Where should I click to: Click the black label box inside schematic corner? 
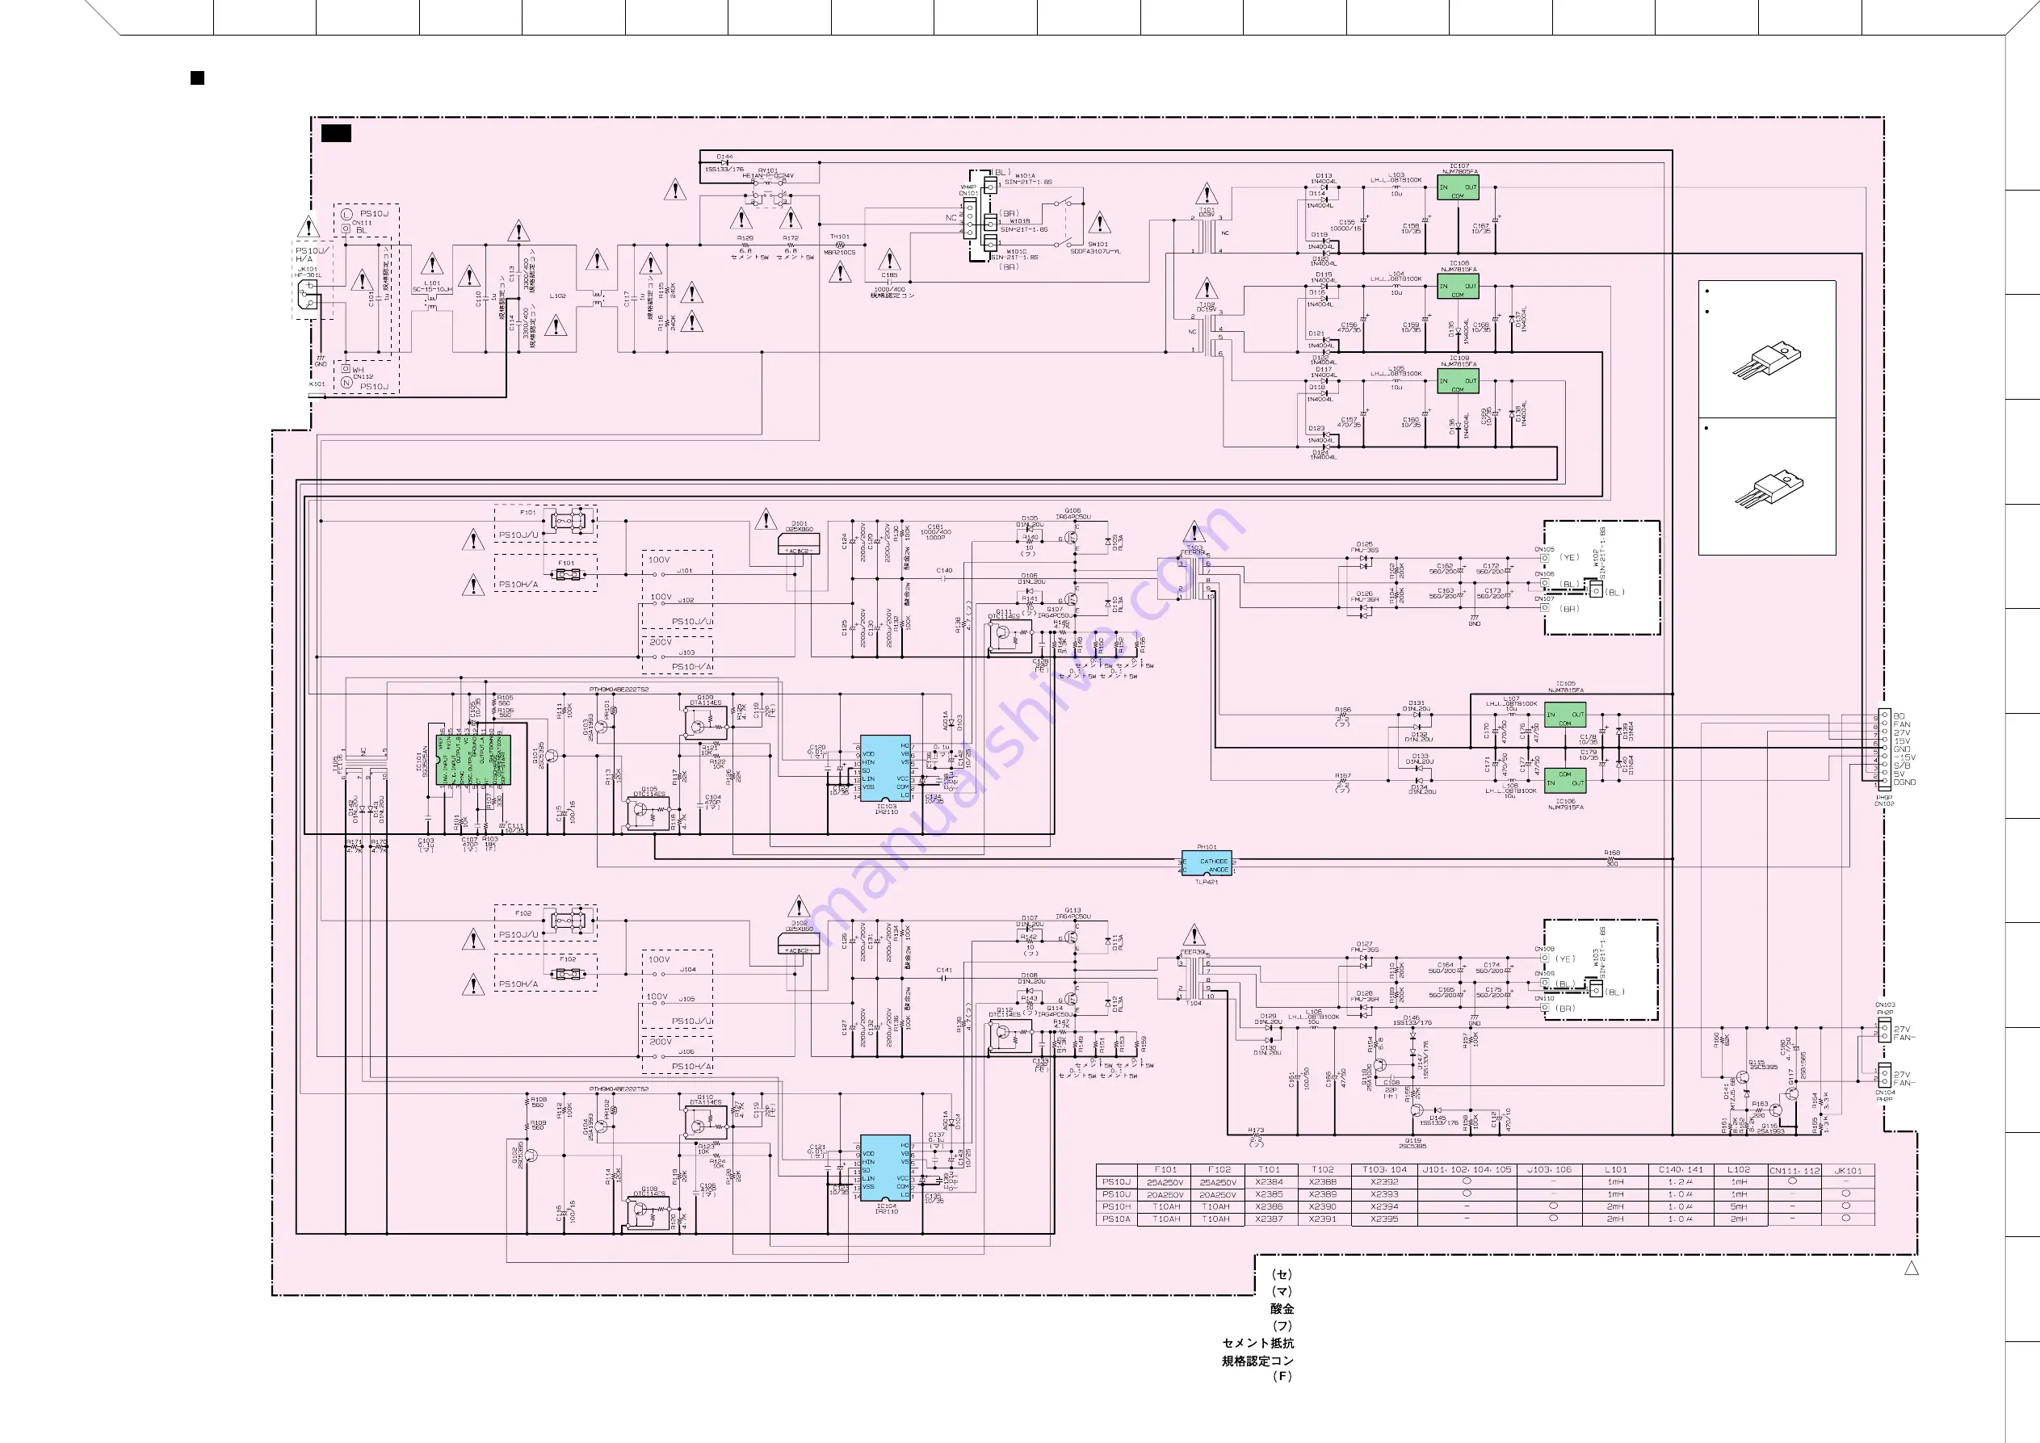tap(336, 133)
